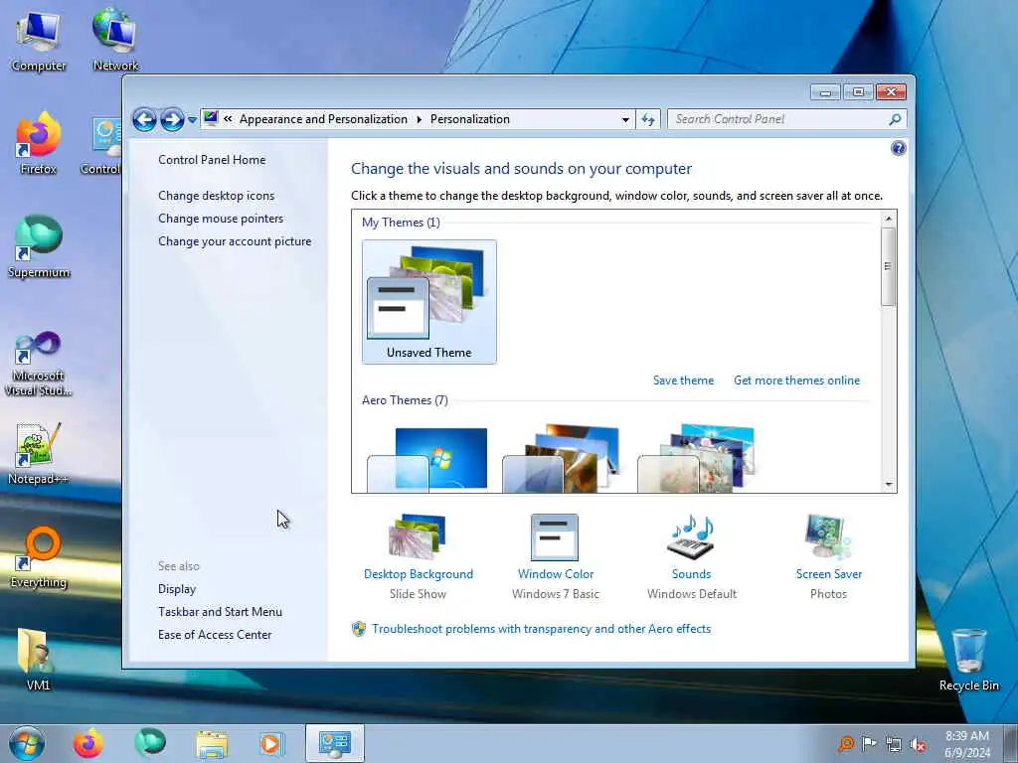
Task: Click Change desktop icons link
Action: click(216, 196)
